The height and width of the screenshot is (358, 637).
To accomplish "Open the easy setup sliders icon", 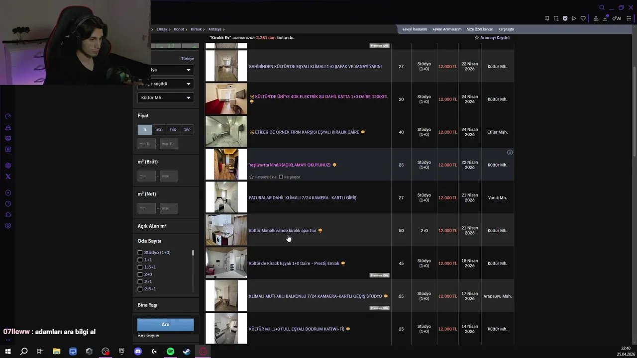I will tap(629, 18).
